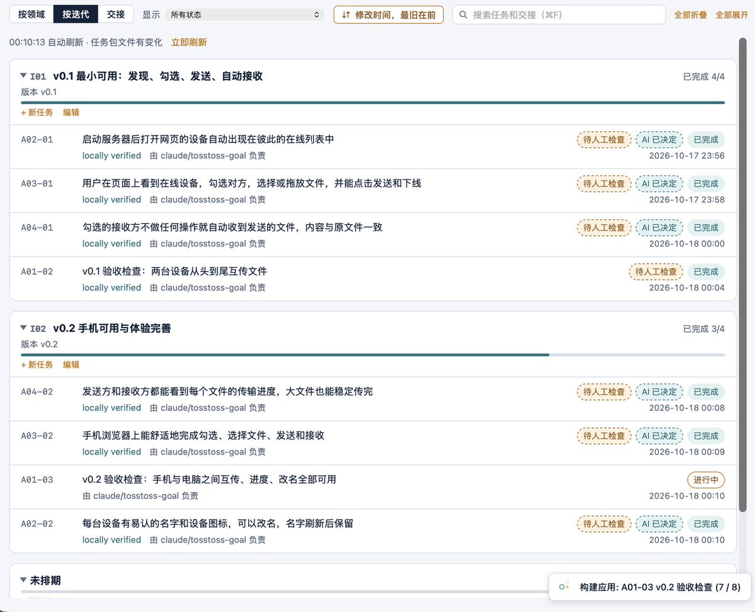Screen dimensions: 755x612
Task: Open the 所有状态 status filter dropdown
Action: (244, 15)
